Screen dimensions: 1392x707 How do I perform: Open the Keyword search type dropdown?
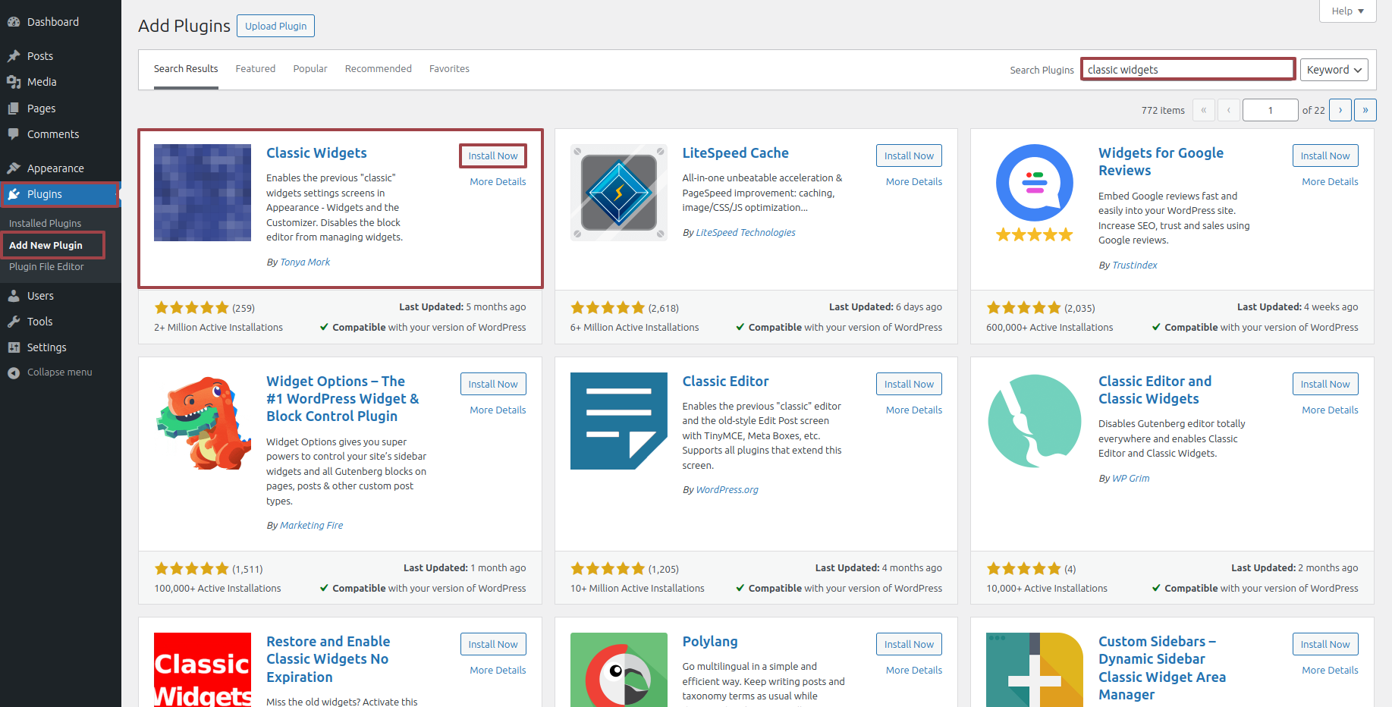click(x=1334, y=70)
